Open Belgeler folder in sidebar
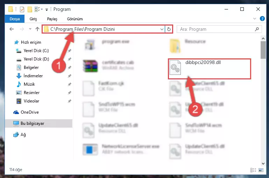 [x=31, y=67]
